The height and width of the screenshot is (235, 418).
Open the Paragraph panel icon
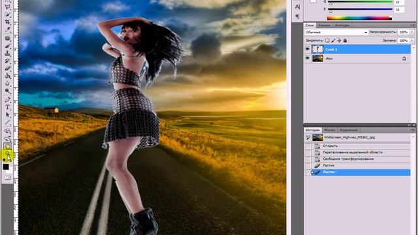click(298, 16)
